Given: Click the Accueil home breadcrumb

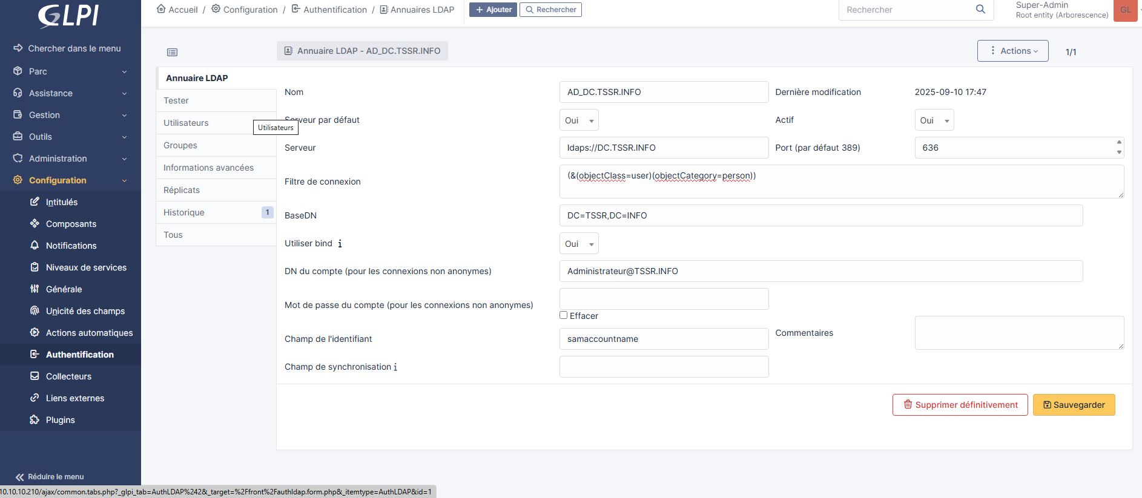Looking at the screenshot, I should coord(177,10).
